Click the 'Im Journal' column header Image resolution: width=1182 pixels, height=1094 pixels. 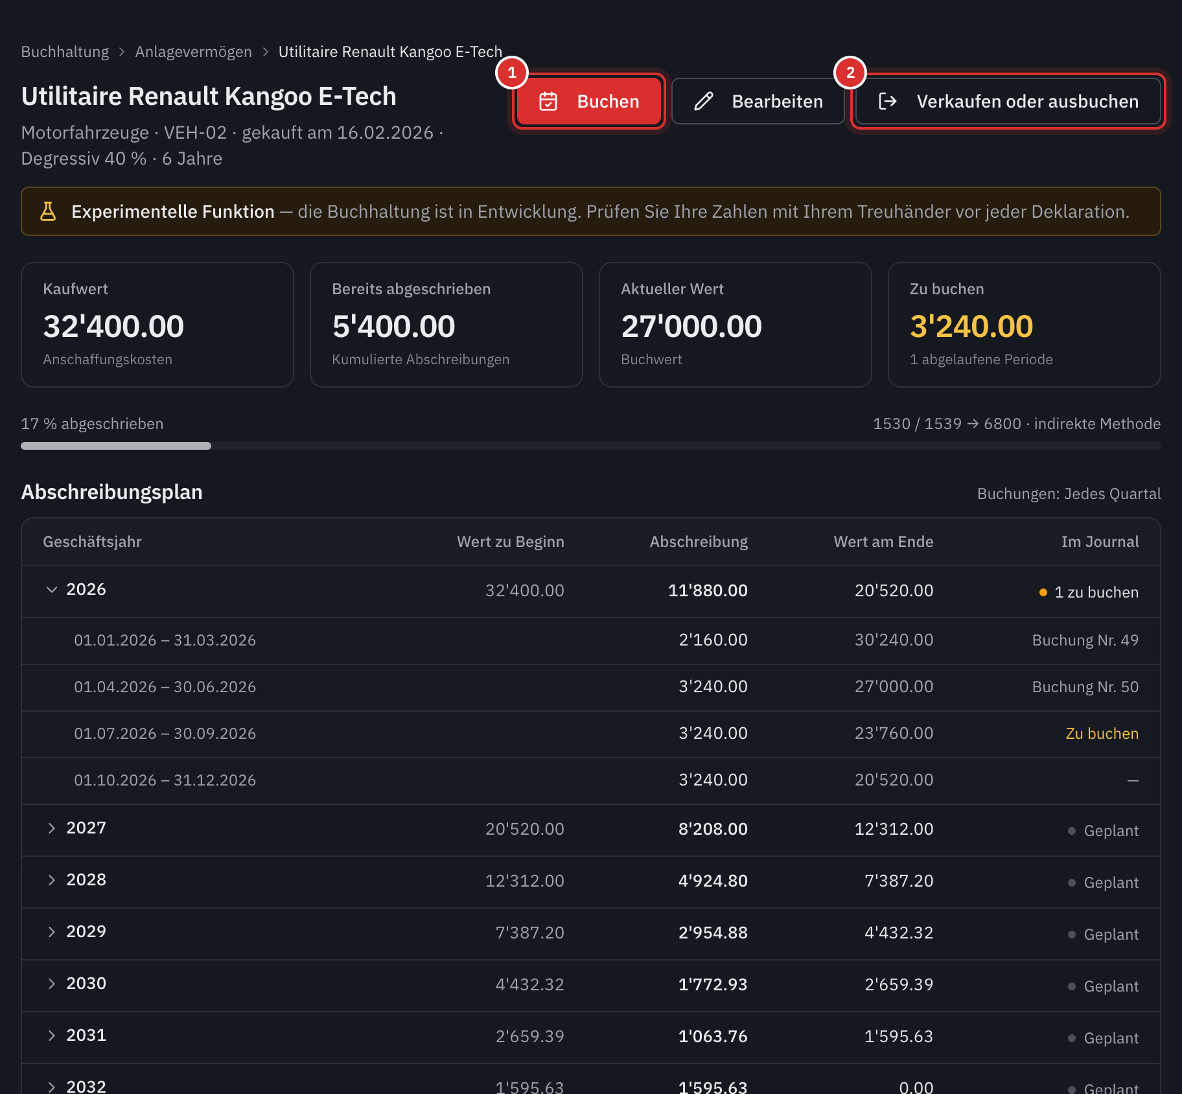tap(1100, 542)
